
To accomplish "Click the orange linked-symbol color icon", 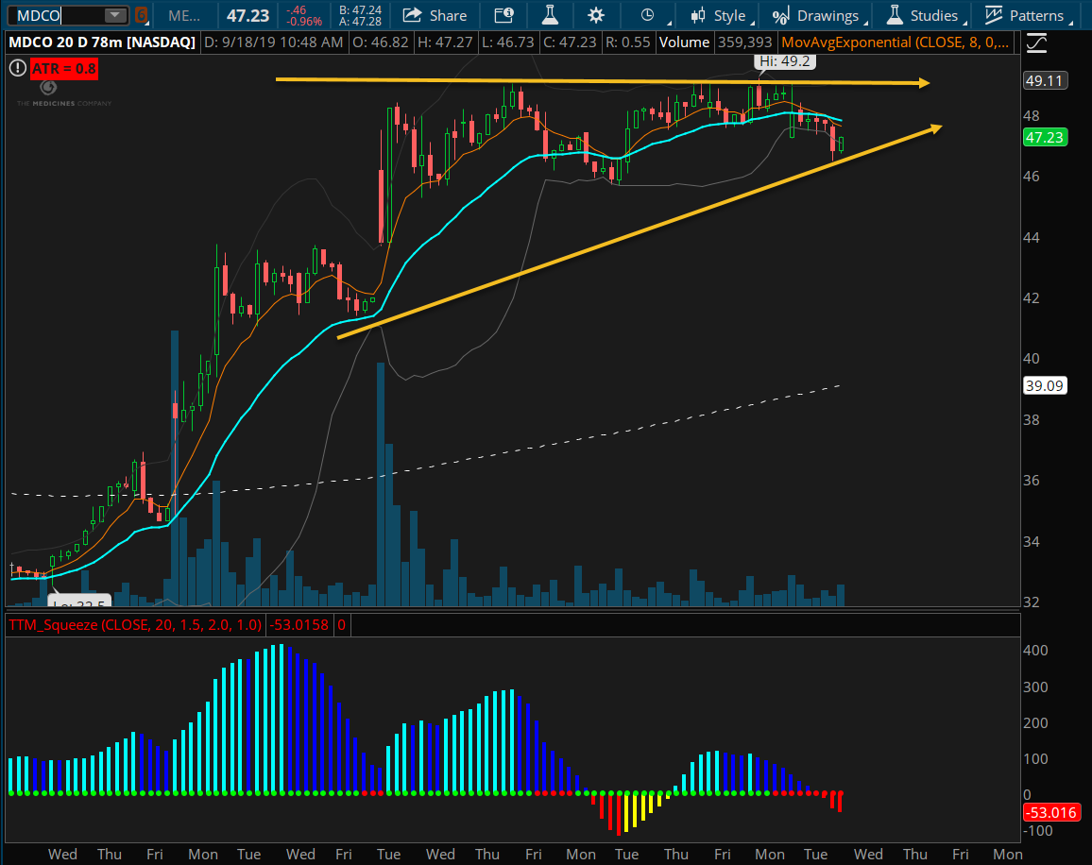I will point(141,15).
